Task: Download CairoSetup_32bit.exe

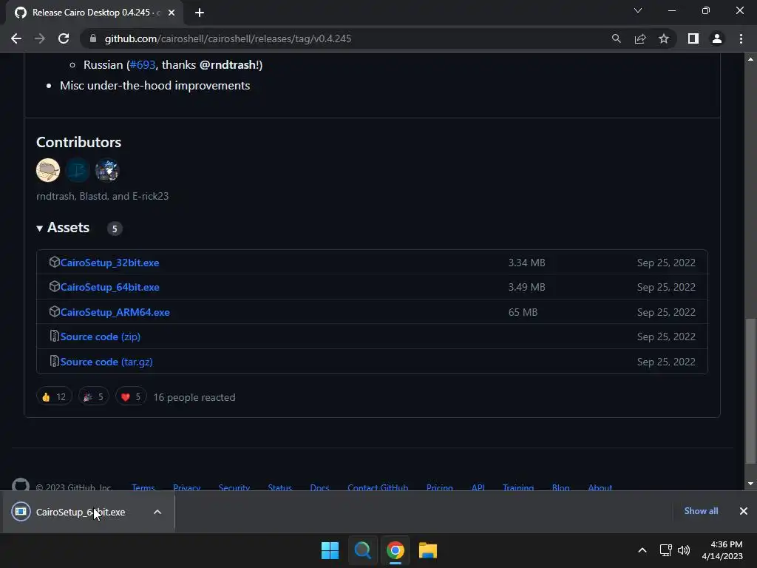Action: click(109, 263)
